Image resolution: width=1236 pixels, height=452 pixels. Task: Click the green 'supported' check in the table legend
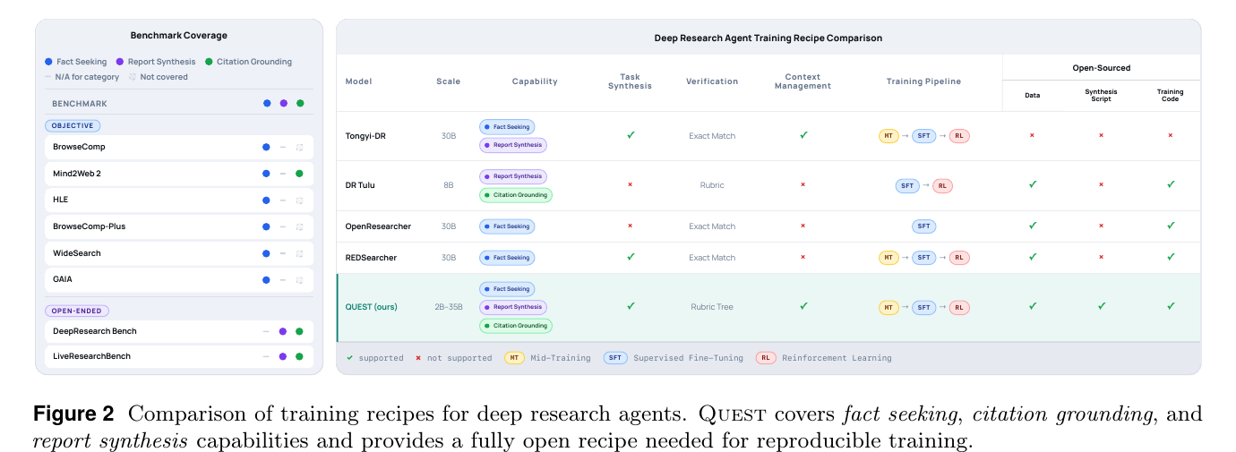(350, 358)
